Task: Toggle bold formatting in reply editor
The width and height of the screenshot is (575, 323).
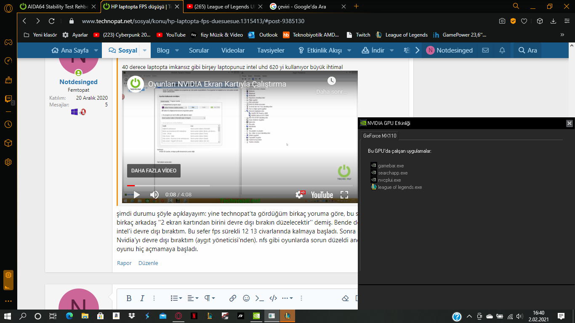Action: (x=129, y=298)
